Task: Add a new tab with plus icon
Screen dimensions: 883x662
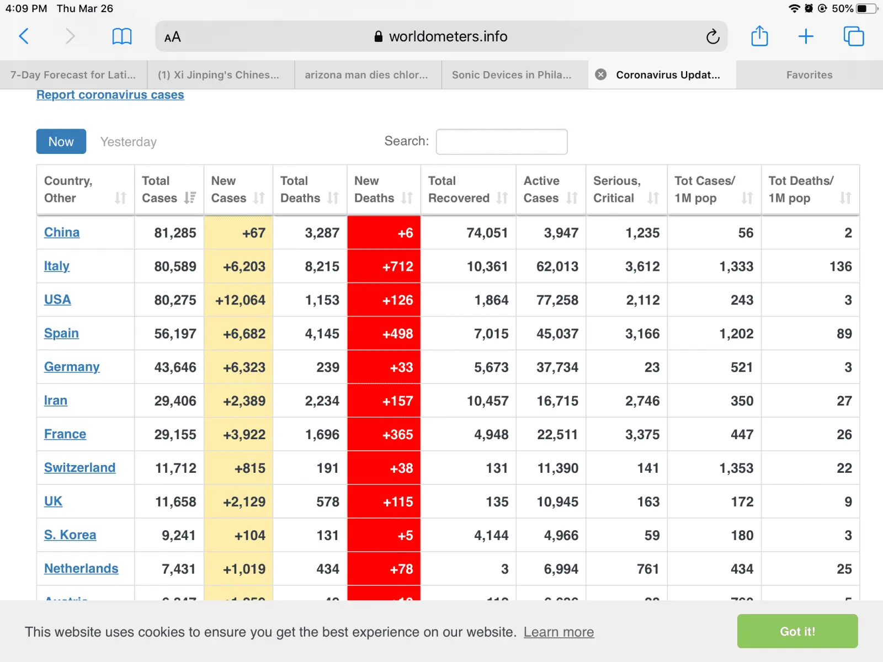Action: [806, 36]
